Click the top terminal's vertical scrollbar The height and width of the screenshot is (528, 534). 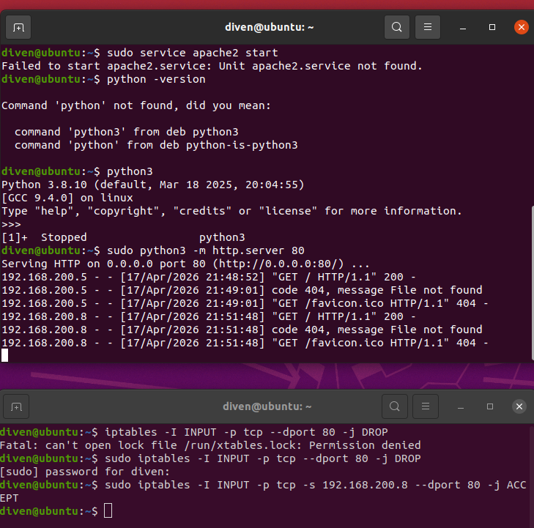533,283
